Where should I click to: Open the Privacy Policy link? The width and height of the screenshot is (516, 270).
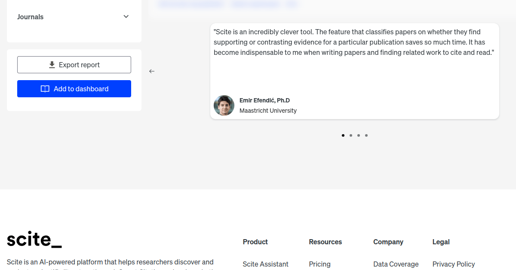454,264
